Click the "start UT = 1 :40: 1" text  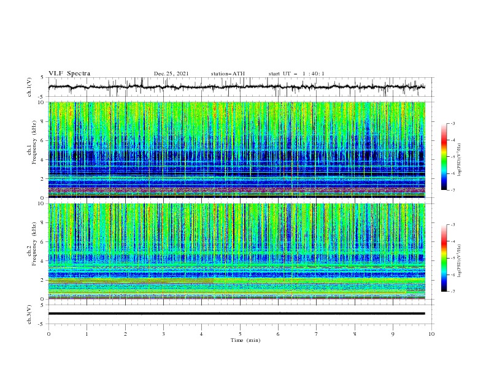point(296,74)
